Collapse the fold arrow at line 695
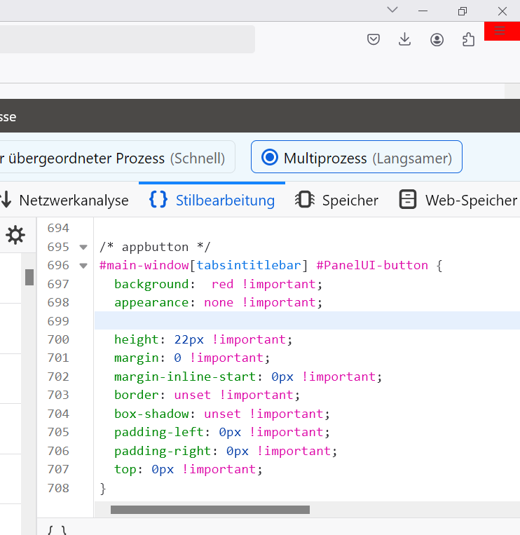This screenshot has height=535, width=520. tap(83, 248)
